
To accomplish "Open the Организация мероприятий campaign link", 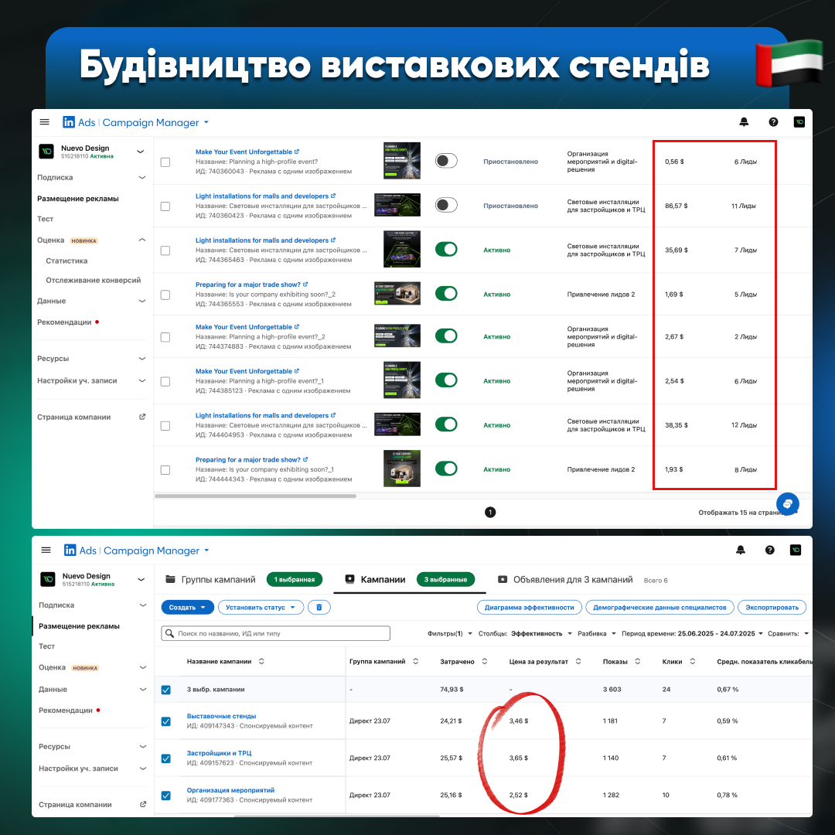I will 230,789.
